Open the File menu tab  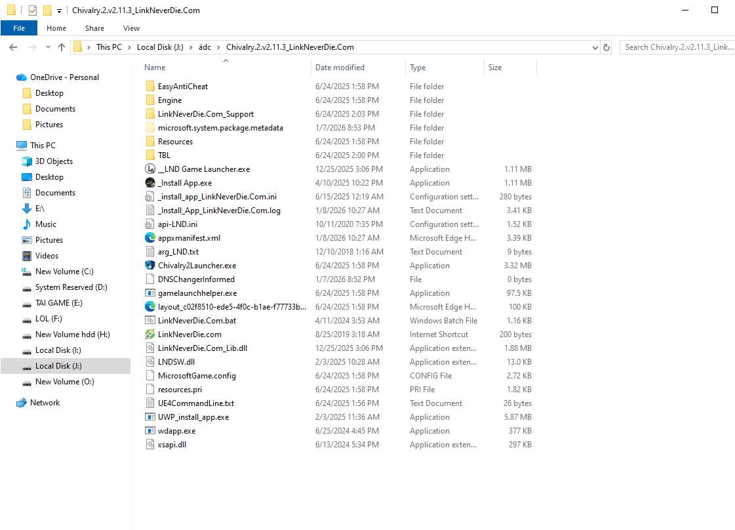tap(19, 28)
